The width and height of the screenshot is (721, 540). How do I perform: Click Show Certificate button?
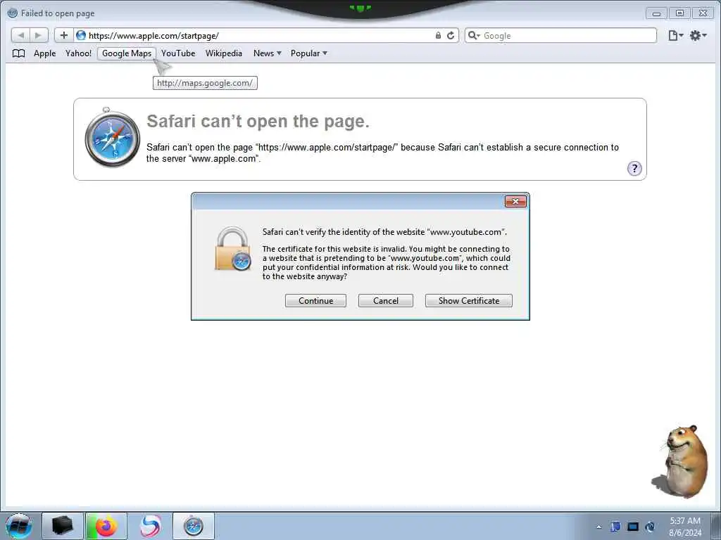point(468,301)
